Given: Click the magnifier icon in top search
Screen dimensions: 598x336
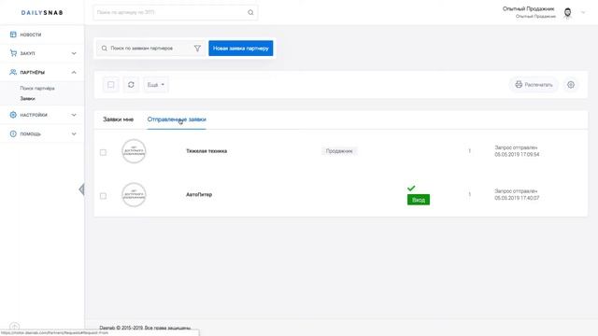Looking at the screenshot, I should pos(250,12).
